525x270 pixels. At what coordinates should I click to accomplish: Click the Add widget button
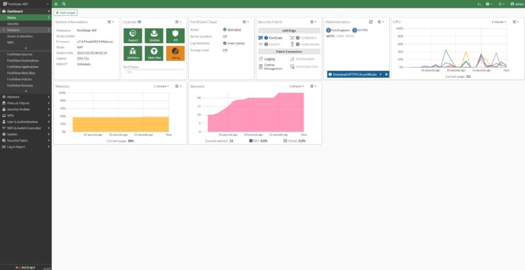65,12
